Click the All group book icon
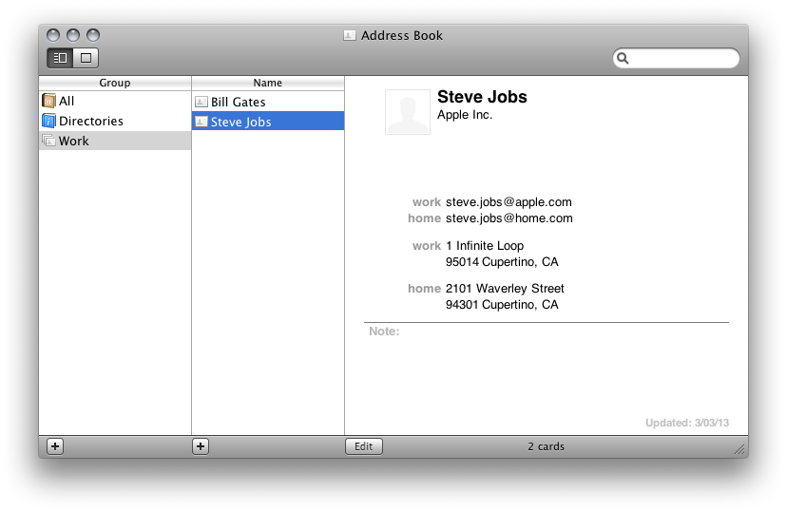This screenshot has height=511, width=787. 48,101
